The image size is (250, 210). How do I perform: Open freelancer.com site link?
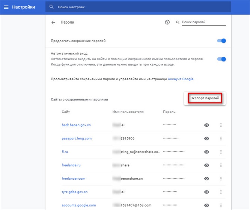pos(74,178)
